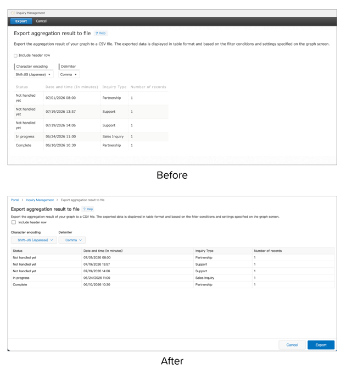Click folder icon beside Inquiry Management title
Image resolution: width=346 pixels, height=374 pixels.
[x=13, y=13]
